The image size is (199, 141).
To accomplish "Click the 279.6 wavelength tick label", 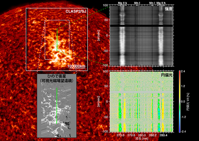I will coord(121,135).
